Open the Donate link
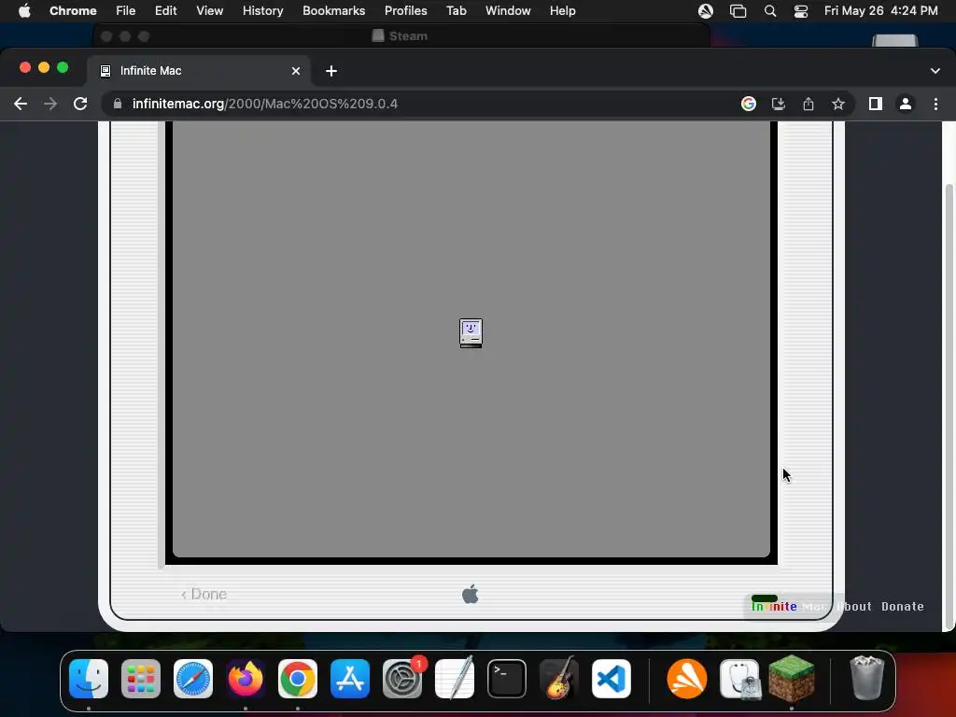This screenshot has width=956, height=717. (903, 607)
